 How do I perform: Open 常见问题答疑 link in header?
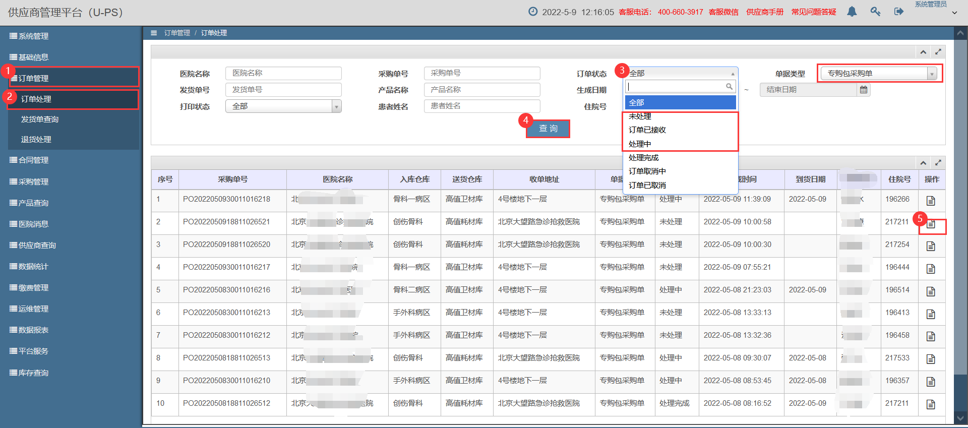tap(814, 12)
